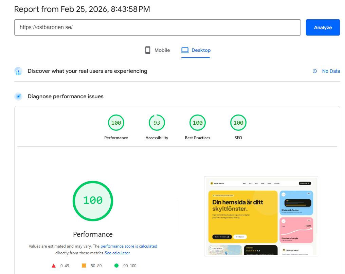The width and height of the screenshot is (345, 274).
Task: Click the green circle 90-100 score icon
Action: (x=117, y=266)
